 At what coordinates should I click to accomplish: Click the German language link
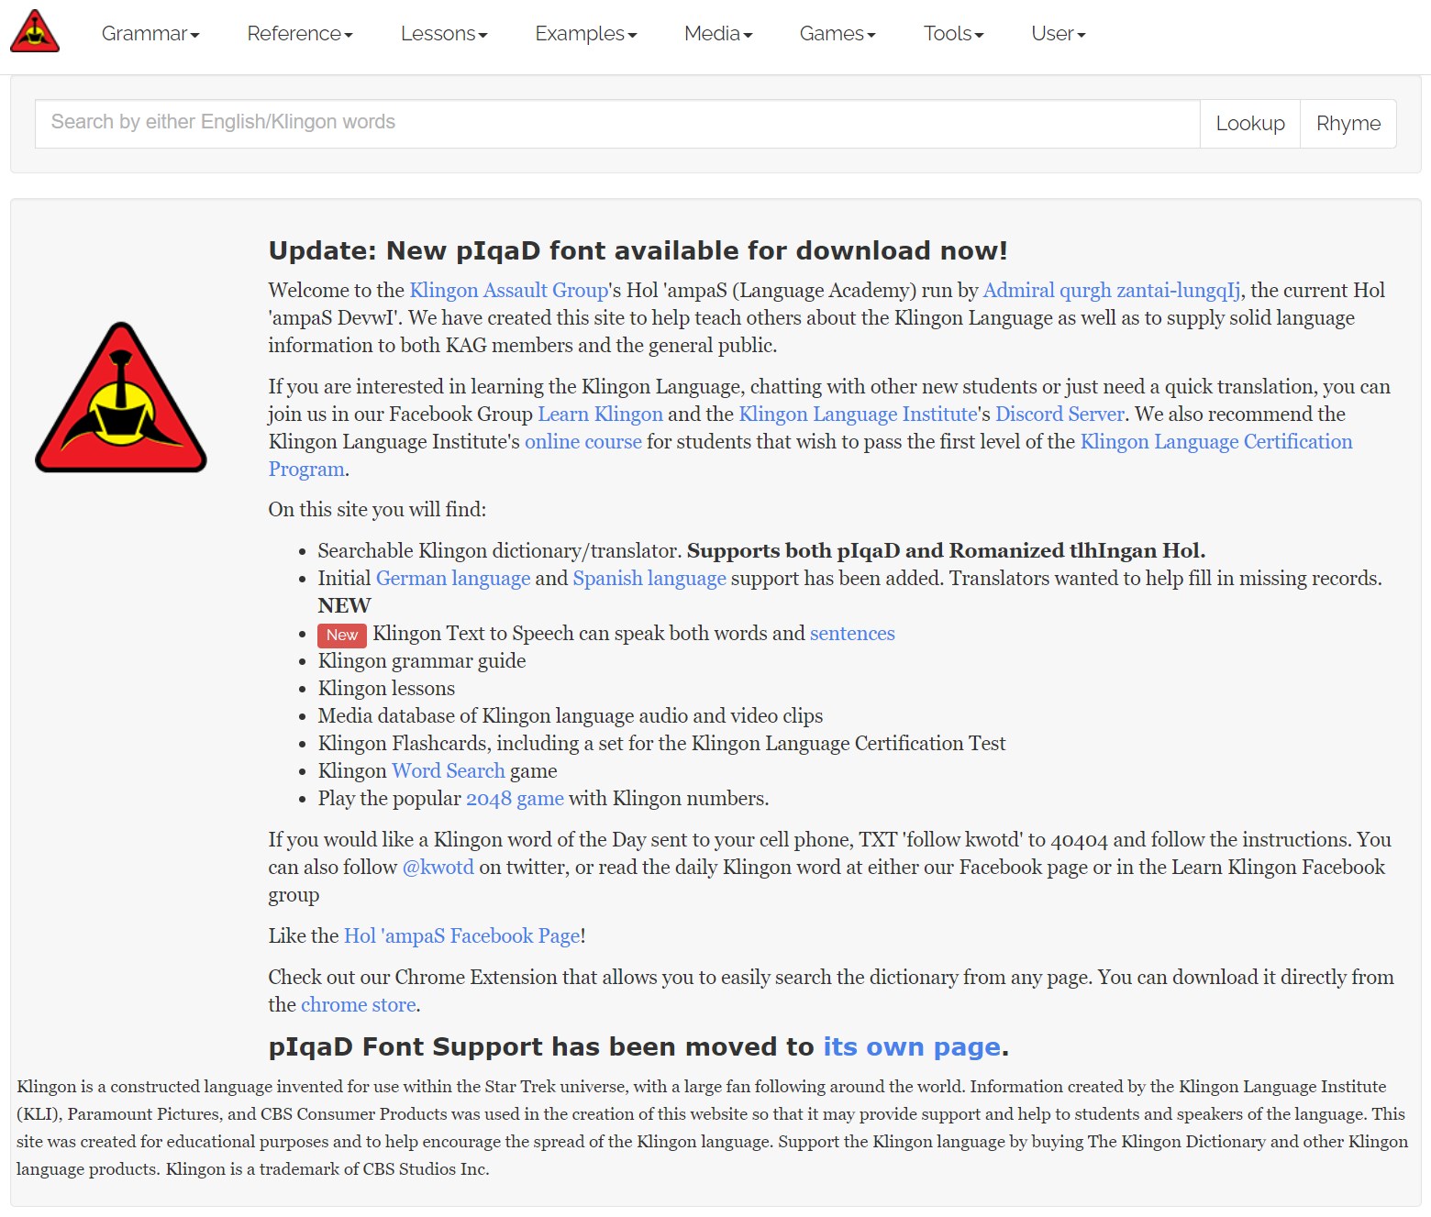(453, 579)
